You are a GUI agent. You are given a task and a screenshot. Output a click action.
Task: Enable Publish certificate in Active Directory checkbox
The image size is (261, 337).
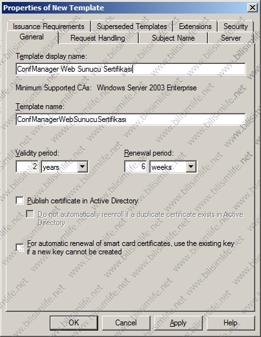point(19,201)
